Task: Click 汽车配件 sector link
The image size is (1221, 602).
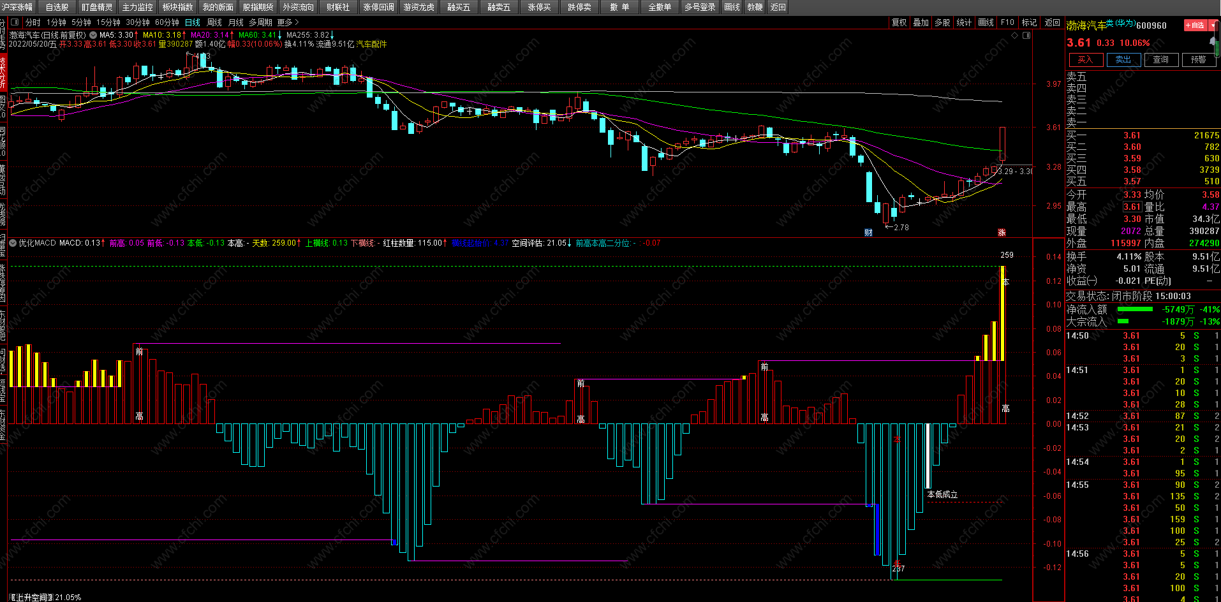Action: pos(371,44)
